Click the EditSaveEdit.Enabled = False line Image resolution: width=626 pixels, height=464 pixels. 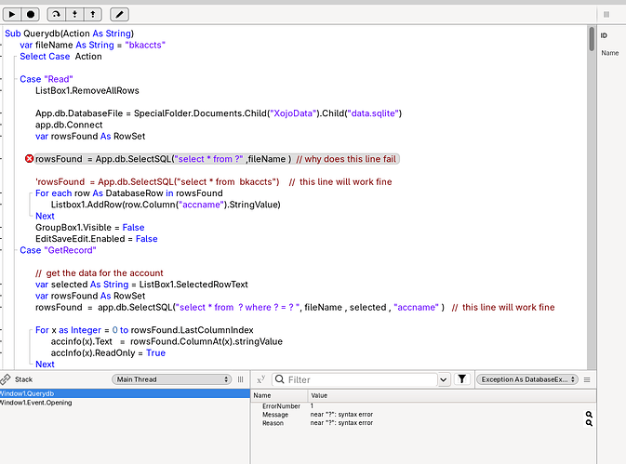pos(96,239)
